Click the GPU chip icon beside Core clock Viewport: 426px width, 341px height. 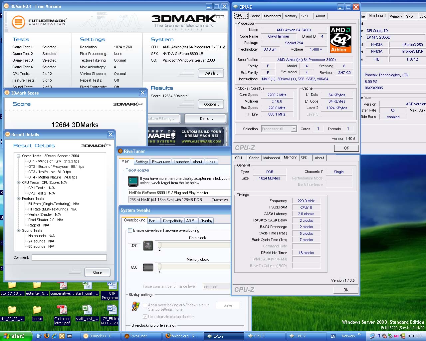(148, 246)
